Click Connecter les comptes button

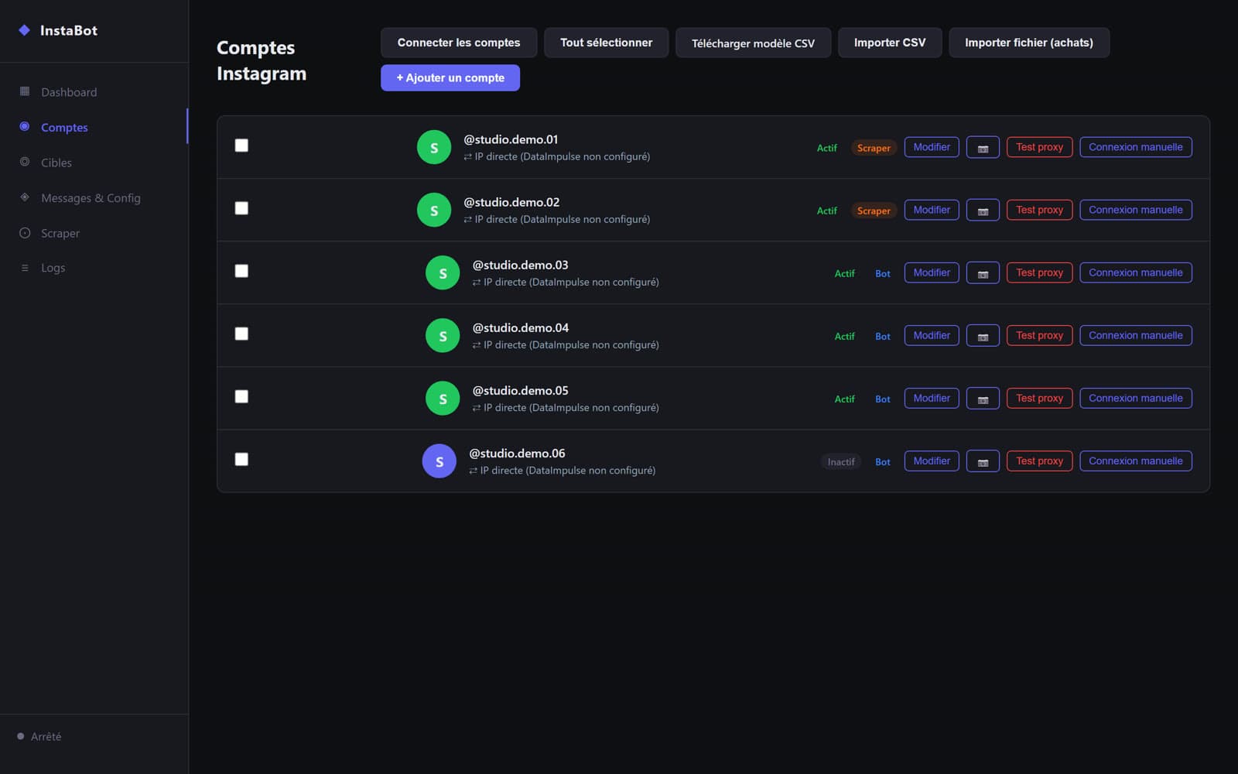459,43
